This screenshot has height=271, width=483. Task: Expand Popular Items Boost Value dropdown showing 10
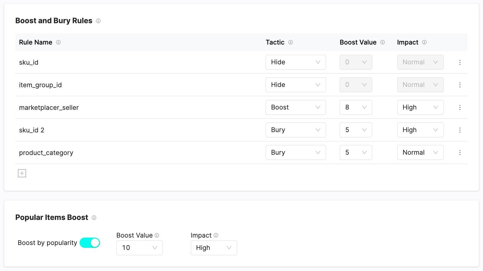[x=140, y=248]
